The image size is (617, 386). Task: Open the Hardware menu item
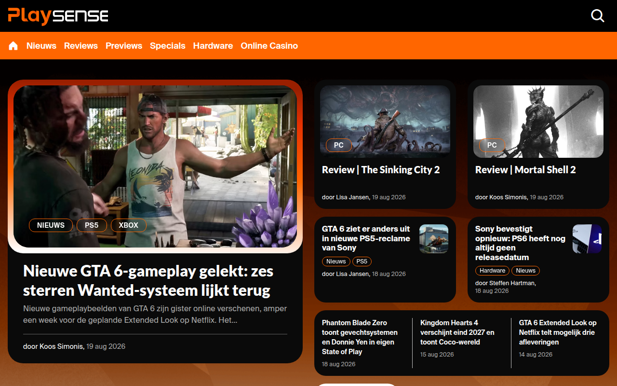pyautogui.click(x=213, y=46)
